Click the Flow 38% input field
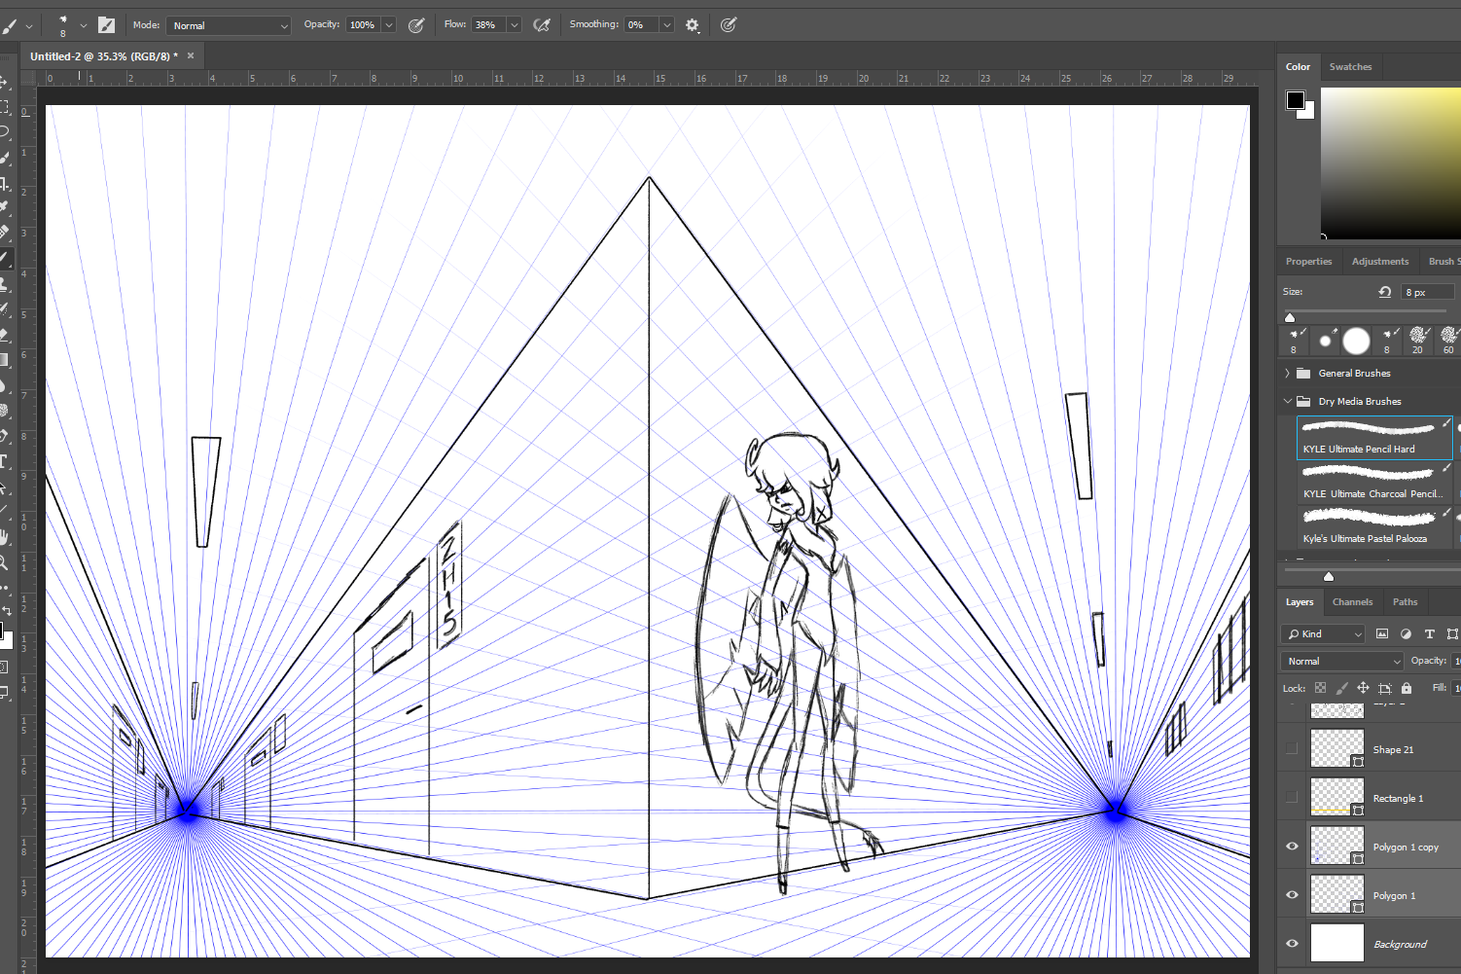1461x974 pixels. tap(488, 25)
